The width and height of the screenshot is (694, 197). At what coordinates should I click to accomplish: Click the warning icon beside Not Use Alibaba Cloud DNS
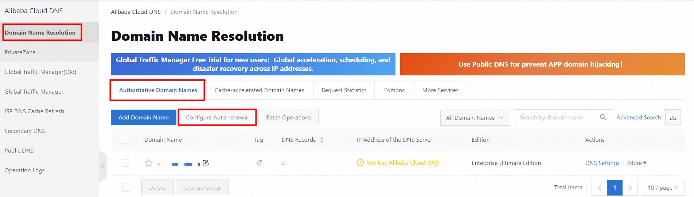pos(360,163)
